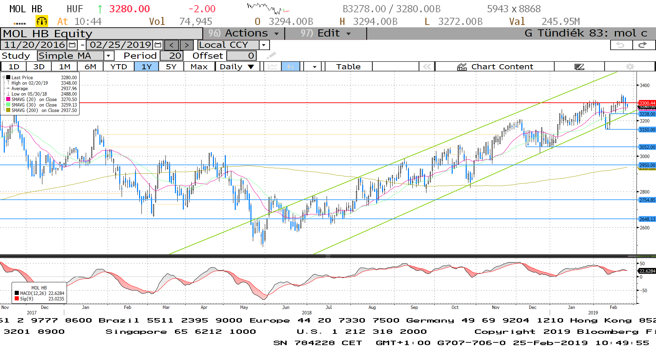Switch to candlestick chart style
The width and height of the screenshot is (656, 355).
[290, 67]
